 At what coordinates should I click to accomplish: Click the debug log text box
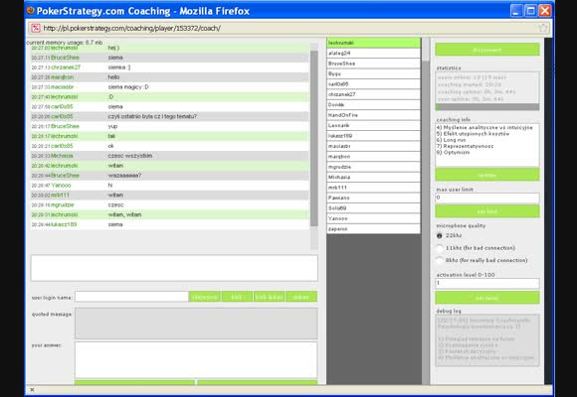coord(487,340)
